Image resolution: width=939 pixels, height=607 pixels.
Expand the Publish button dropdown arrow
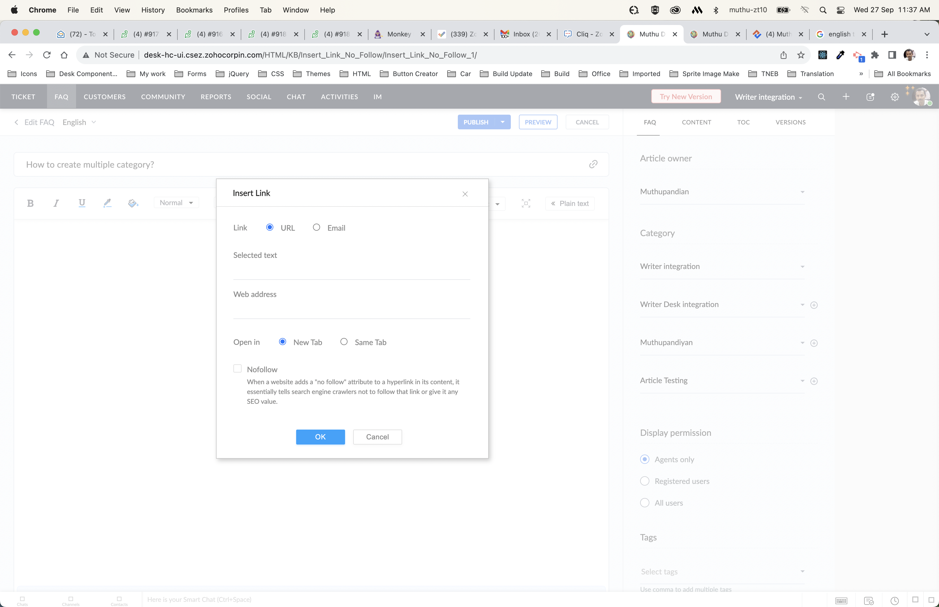click(502, 122)
